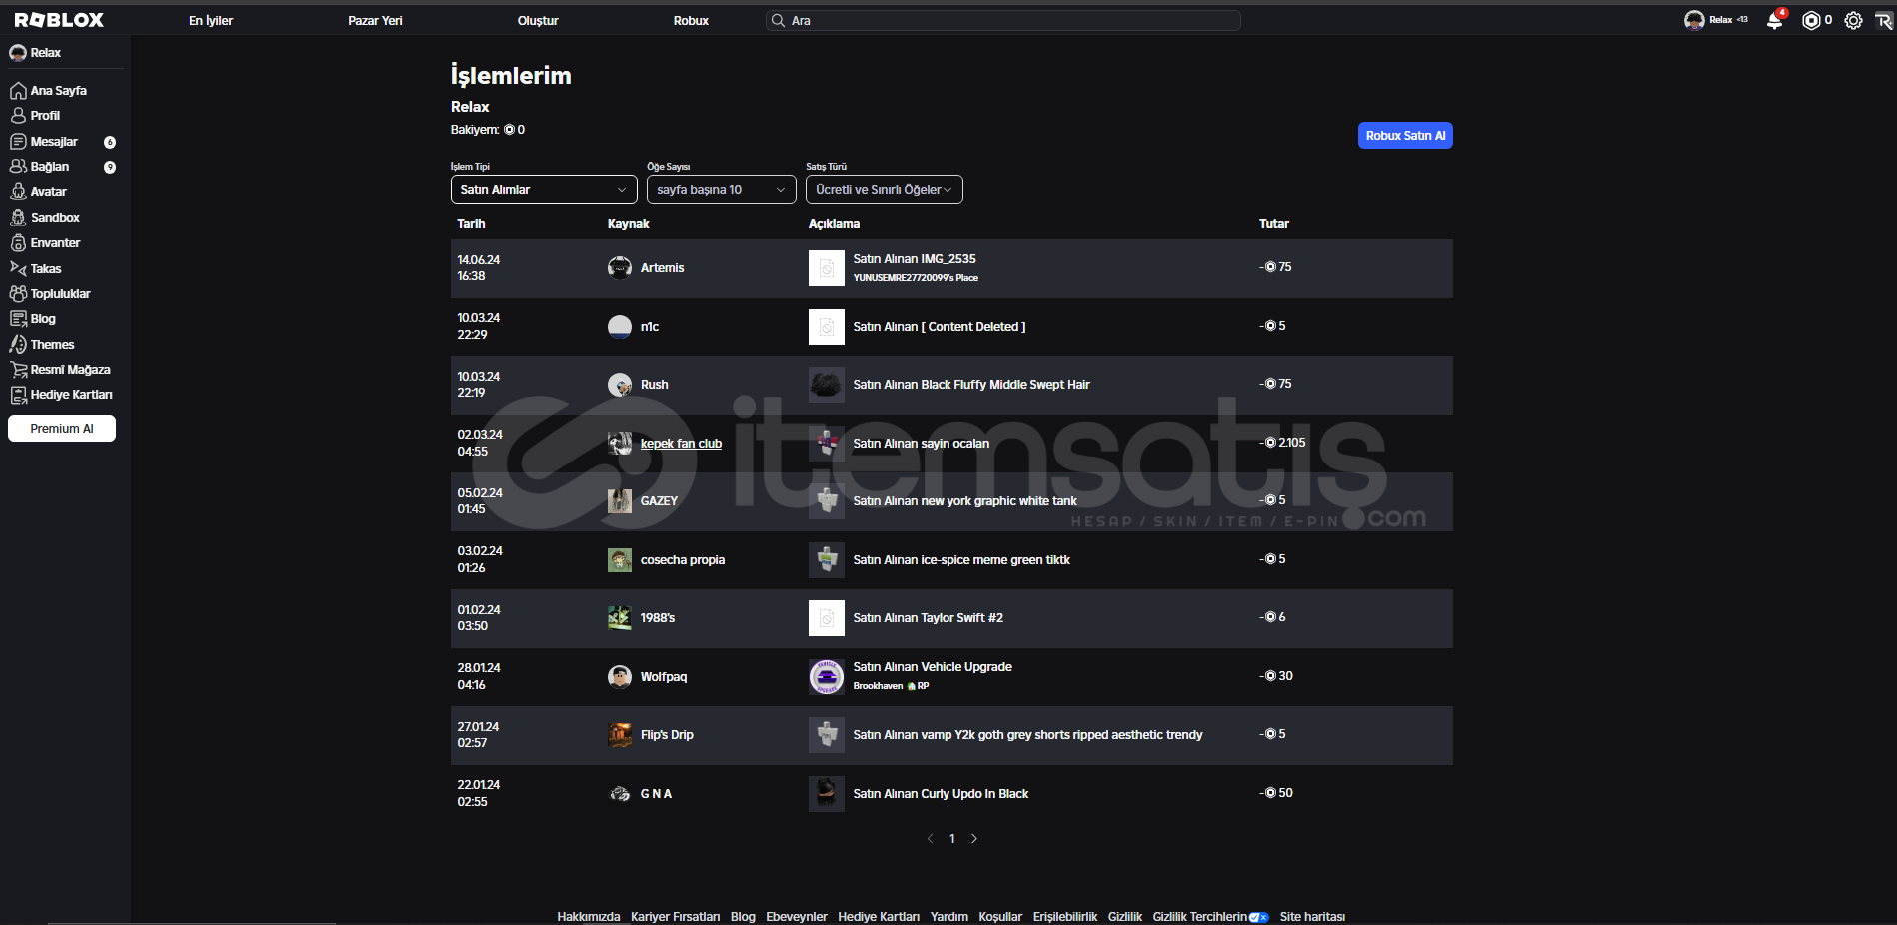The height and width of the screenshot is (925, 1897).
Task: Click the "Flip's Drip" source name
Action: click(667, 735)
